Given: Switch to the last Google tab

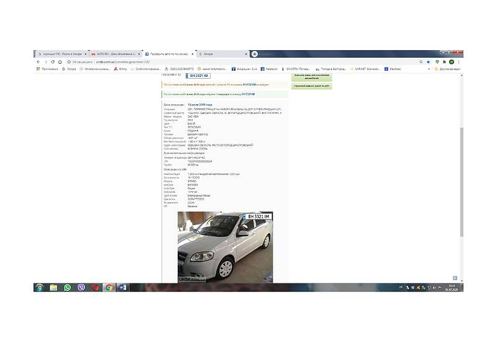Looking at the screenshot, I should click(x=222, y=54).
